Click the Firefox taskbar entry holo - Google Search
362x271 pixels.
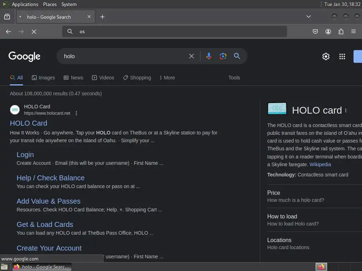pyautogui.click(x=42, y=267)
